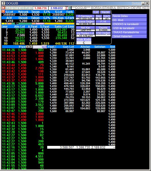Switch to the Hacim tab
Image resolution: width=151 pixels, height=171 pixels.
105,12
